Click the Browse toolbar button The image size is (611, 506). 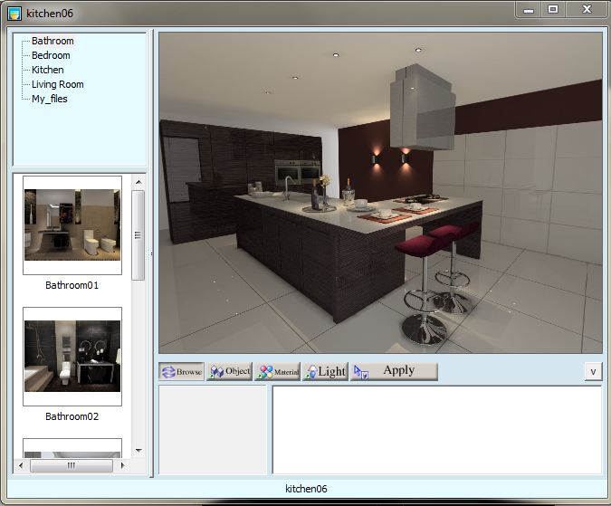coord(181,371)
